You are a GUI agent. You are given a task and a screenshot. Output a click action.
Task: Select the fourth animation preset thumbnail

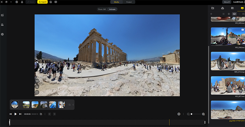click(44, 105)
